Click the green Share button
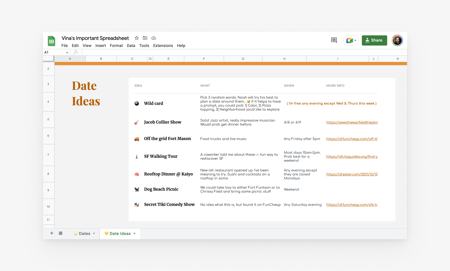 [x=374, y=40]
